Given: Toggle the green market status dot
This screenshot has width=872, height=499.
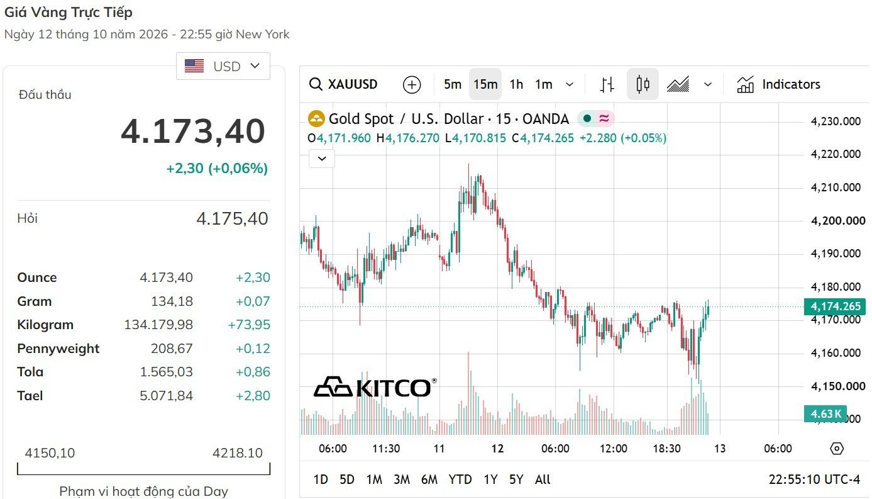Looking at the screenshot, I should (x=587, y=118).
